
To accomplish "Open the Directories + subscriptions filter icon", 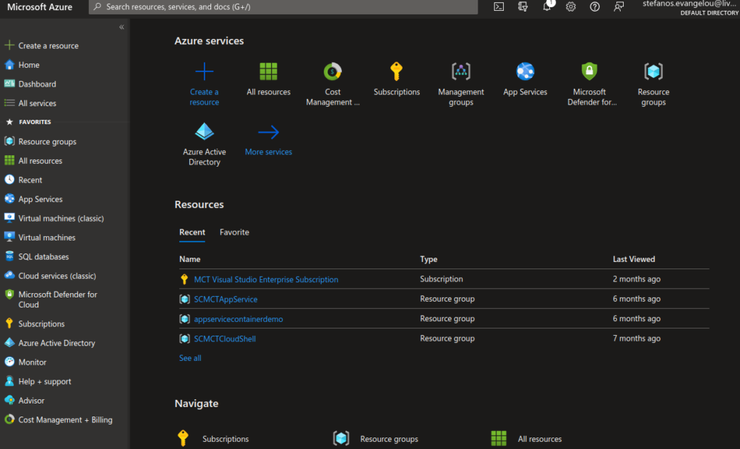I will [x=522, y=6].
